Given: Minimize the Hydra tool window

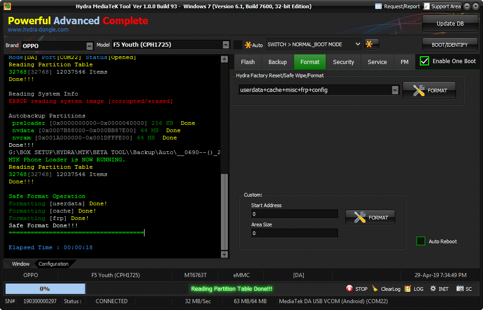Looking at the screenshot, I should pos(467,6).
